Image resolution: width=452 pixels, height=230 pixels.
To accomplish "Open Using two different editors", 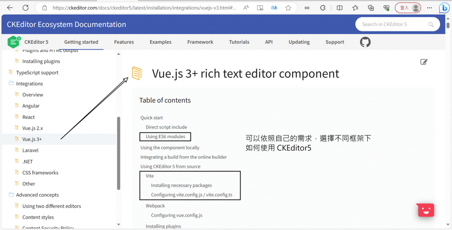I will 52,206.
